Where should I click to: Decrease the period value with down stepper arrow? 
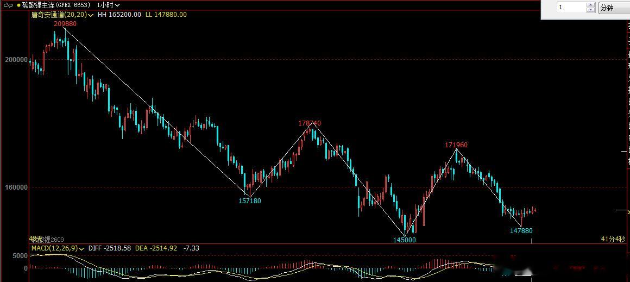pos(590,10)
